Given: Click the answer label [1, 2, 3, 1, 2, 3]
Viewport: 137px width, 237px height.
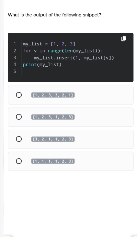Looking at the screenshot, I should [x=53, y=117].
